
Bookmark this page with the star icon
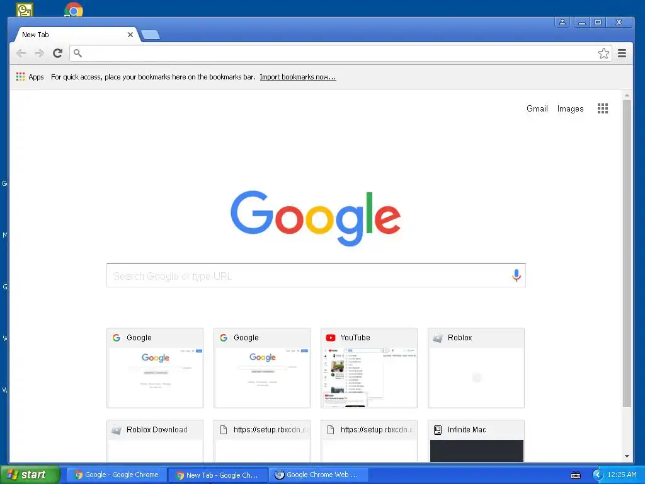point(603,53)
